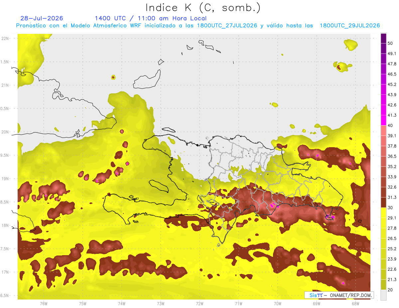Click the title 'Indice K (C, somb.)'

[x=203, y=8]
